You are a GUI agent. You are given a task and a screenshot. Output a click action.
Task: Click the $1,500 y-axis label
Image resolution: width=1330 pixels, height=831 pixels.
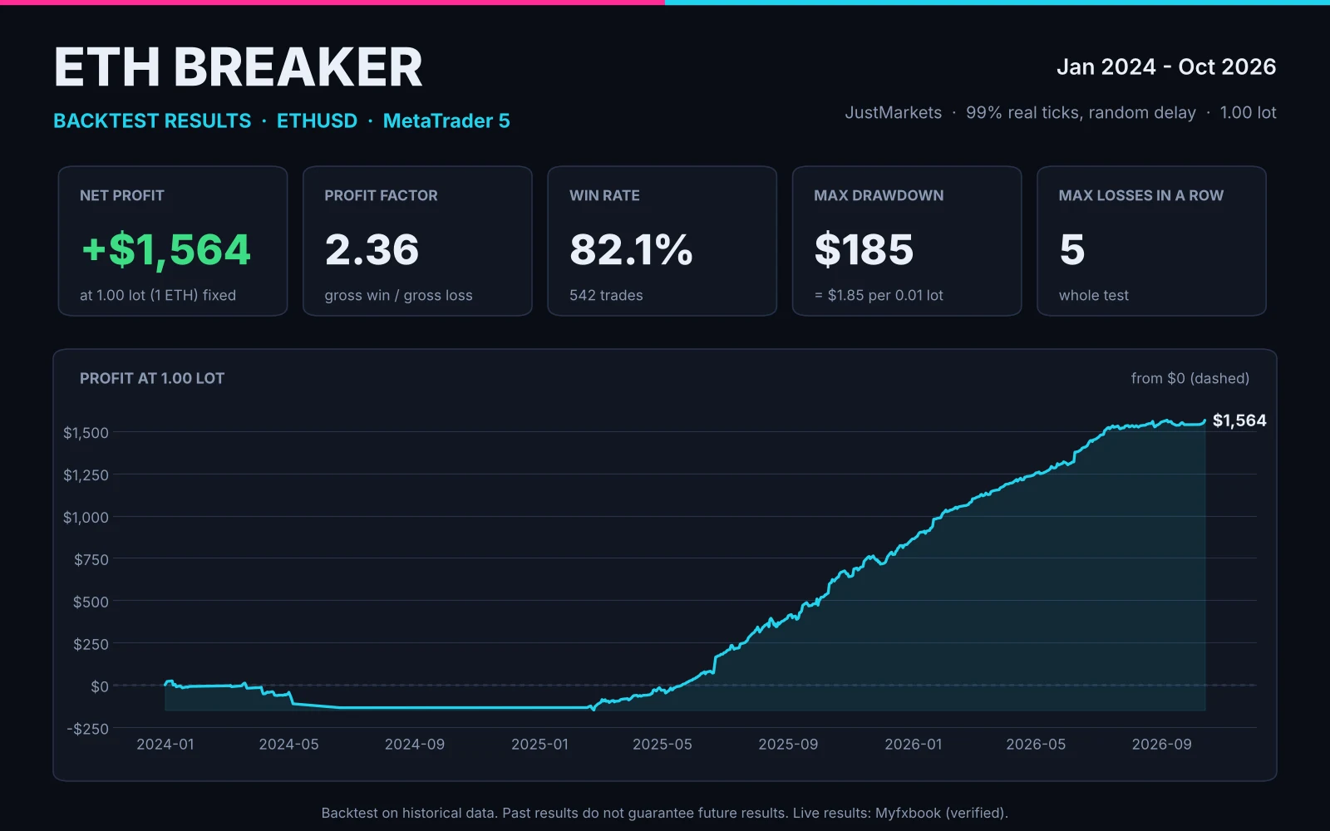[86, 433]
